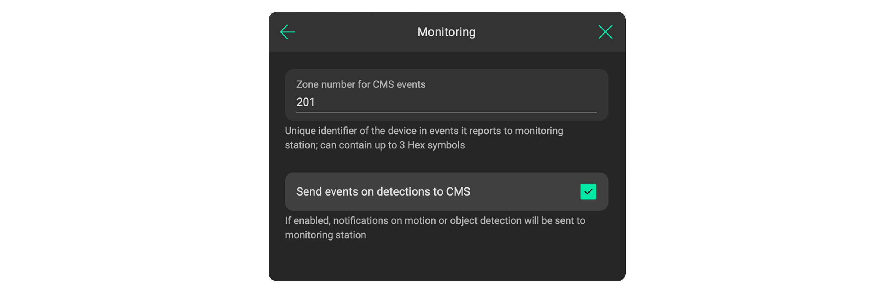This screenshot has width=895, height=293.
Task: Click the Zone number input field
Action: click(x=446, y=102)
